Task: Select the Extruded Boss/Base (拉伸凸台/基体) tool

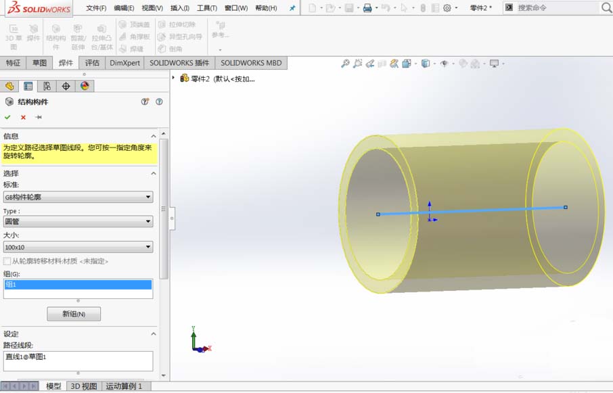Action: [x=101, y=37]
